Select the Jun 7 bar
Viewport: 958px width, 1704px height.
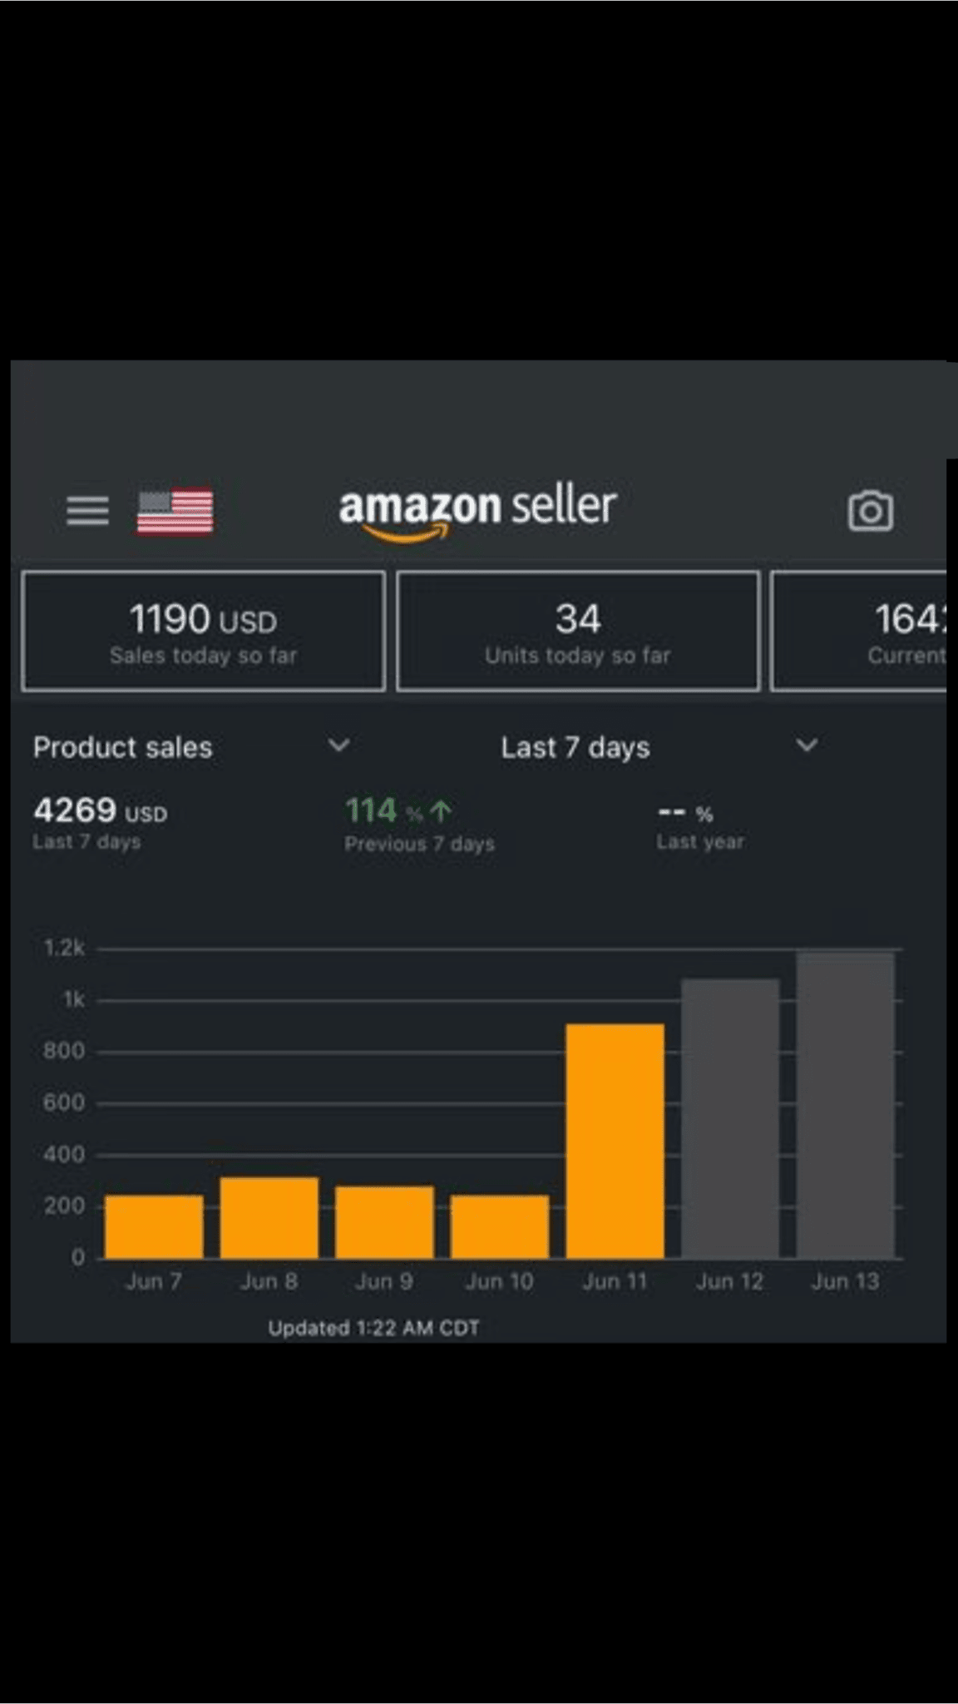[154, 1226]
